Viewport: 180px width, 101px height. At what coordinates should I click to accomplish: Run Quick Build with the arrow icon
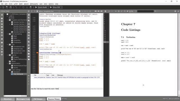coord(36,7)
